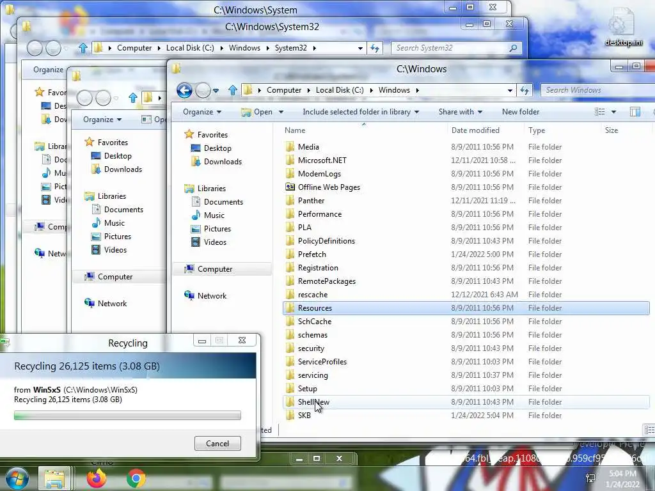Click Windows Explorer taskbar icon

point(54,478)
